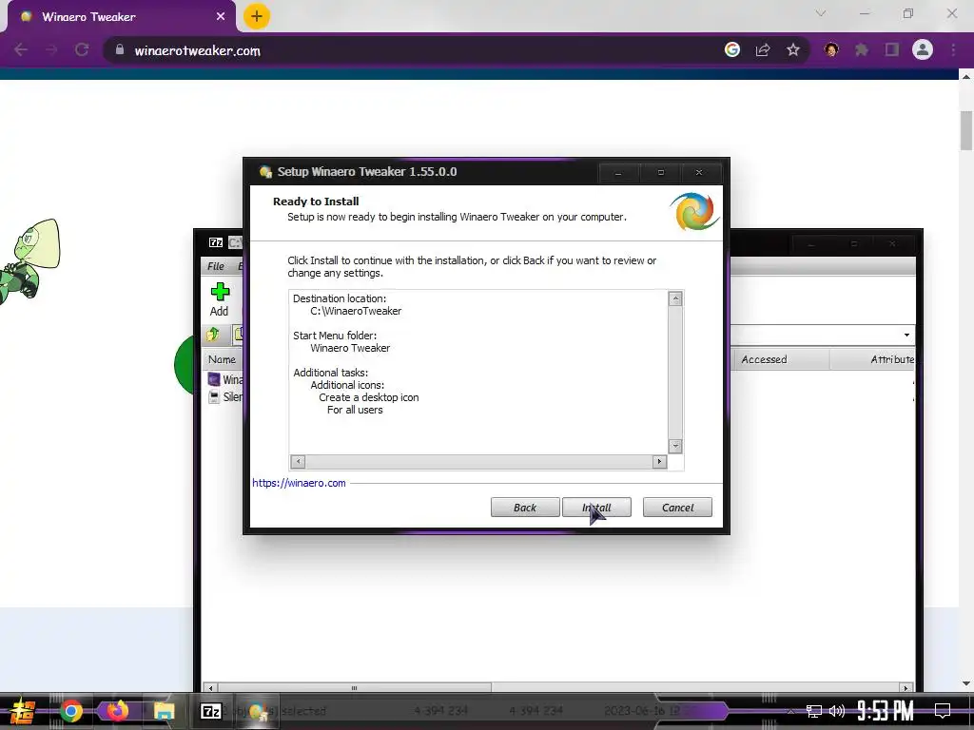
Task: Click right arrow of summary horizontal scrollbar
Action: [660, 461]
